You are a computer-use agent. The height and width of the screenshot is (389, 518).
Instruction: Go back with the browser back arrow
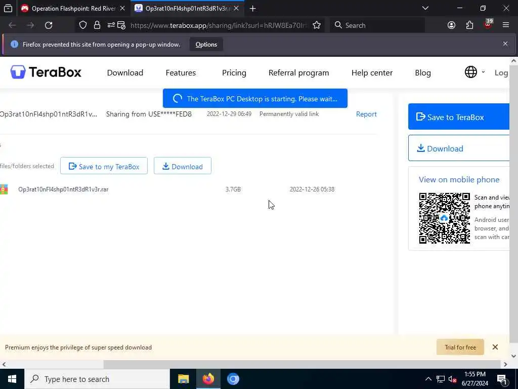pos(12,25)
